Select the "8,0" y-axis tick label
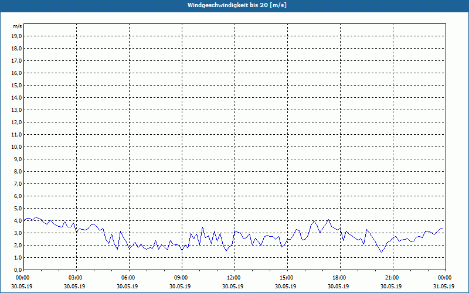This screenshot has width=469, height=293. (x=18, y=171)
